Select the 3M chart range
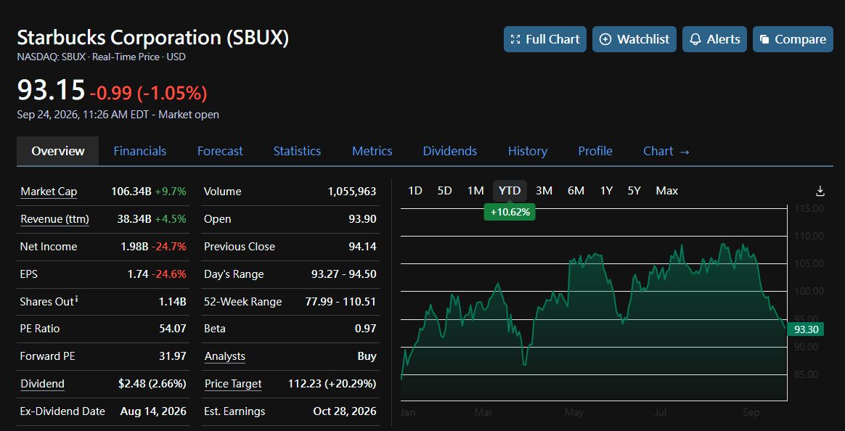The image size is (845, 431). 544,191
